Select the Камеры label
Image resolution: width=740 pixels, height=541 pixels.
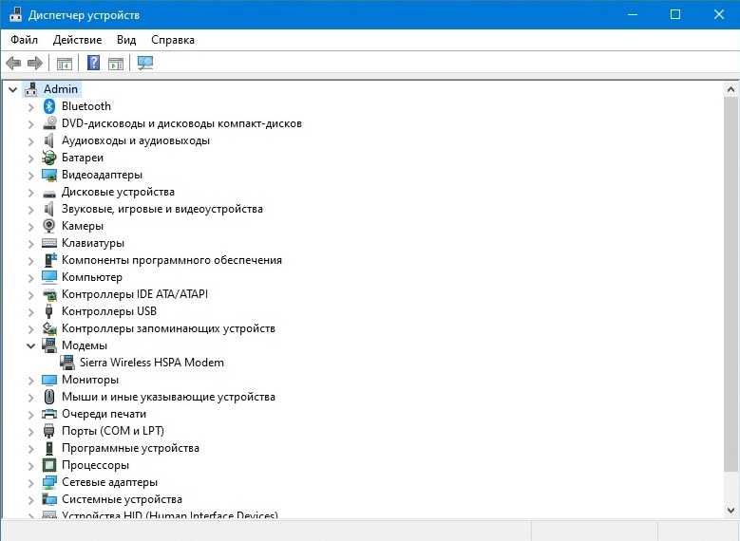pos(83,226)
